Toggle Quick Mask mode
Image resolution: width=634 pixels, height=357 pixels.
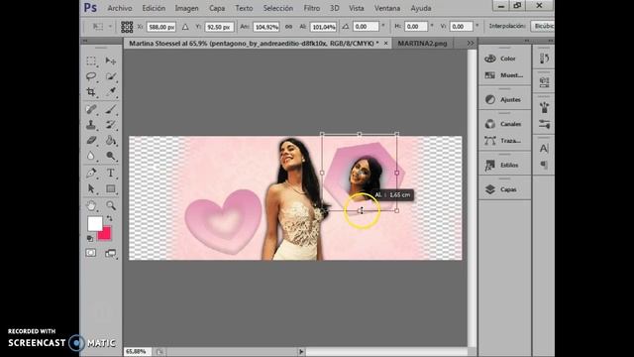(91, 253)
